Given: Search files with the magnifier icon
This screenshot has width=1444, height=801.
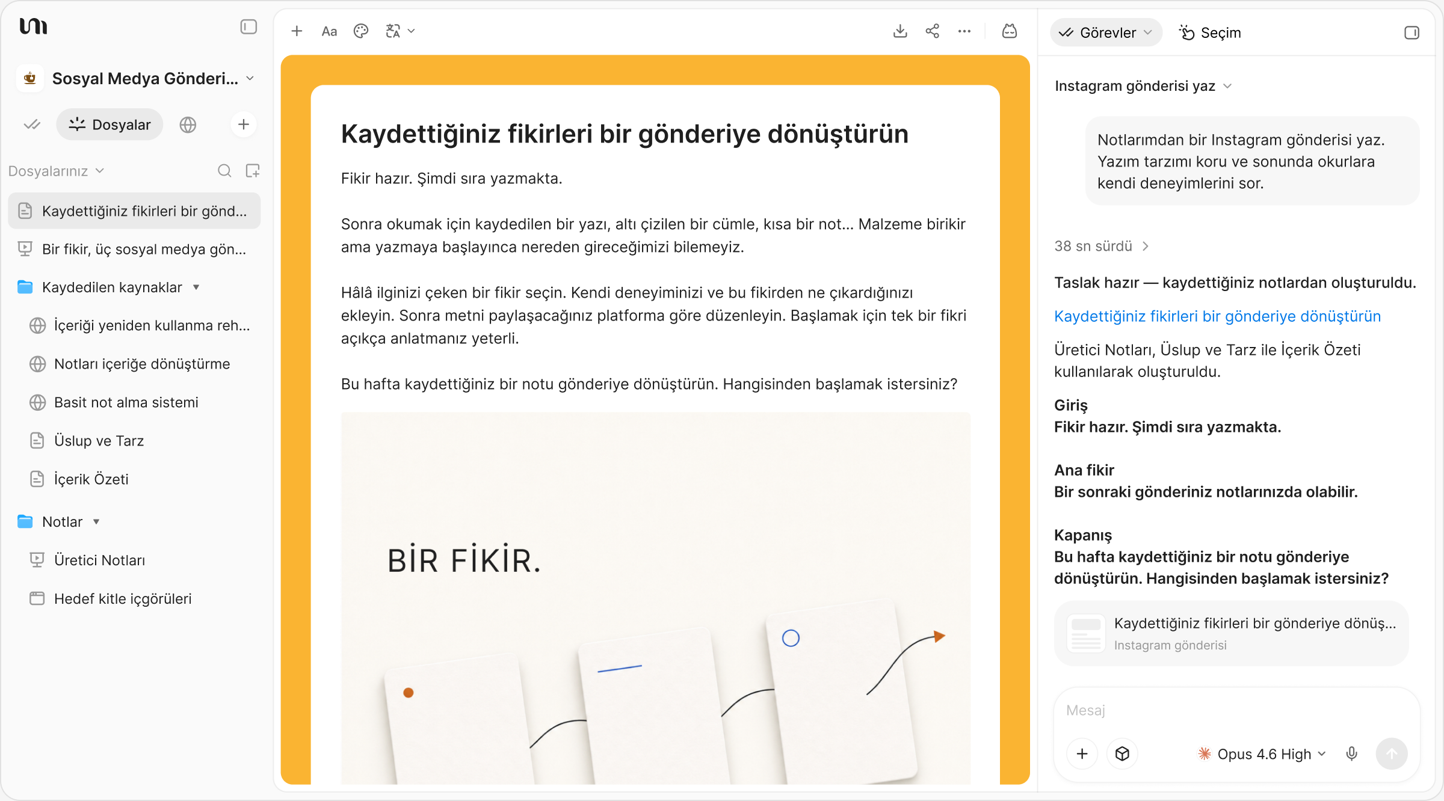Looking at the screenshot, I should click(x=224, y=171).
